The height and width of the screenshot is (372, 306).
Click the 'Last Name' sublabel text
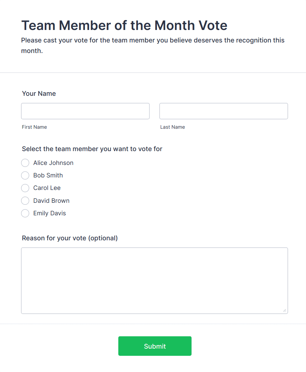(172, 127)
